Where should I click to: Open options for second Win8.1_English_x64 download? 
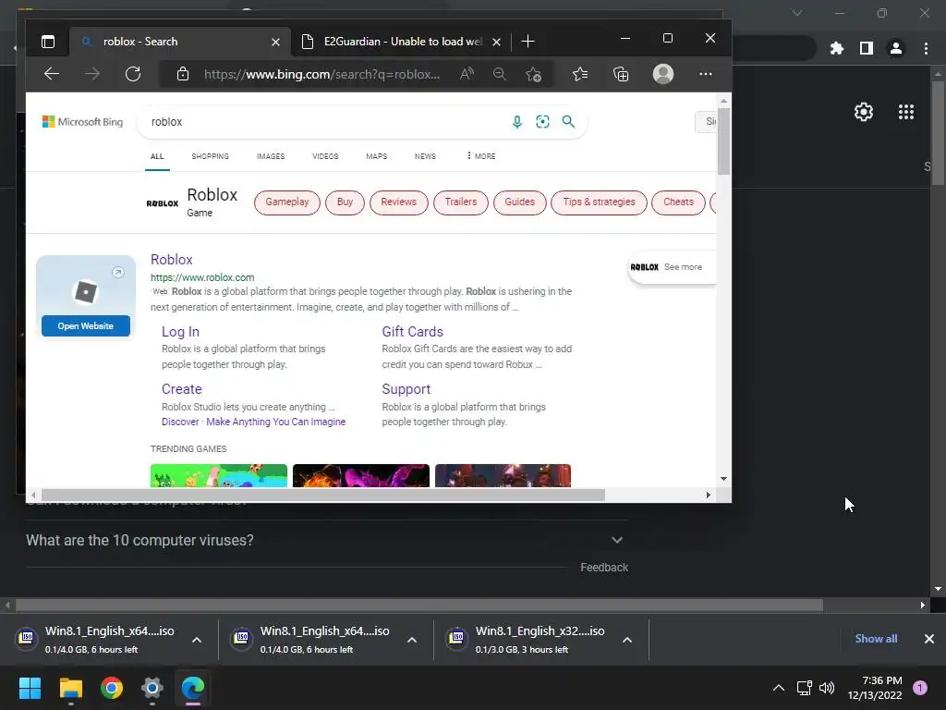412,640
